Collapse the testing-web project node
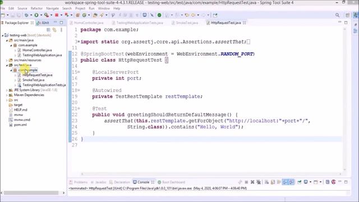359x202 pixels. pyautogui.click(x=3, y=35)
